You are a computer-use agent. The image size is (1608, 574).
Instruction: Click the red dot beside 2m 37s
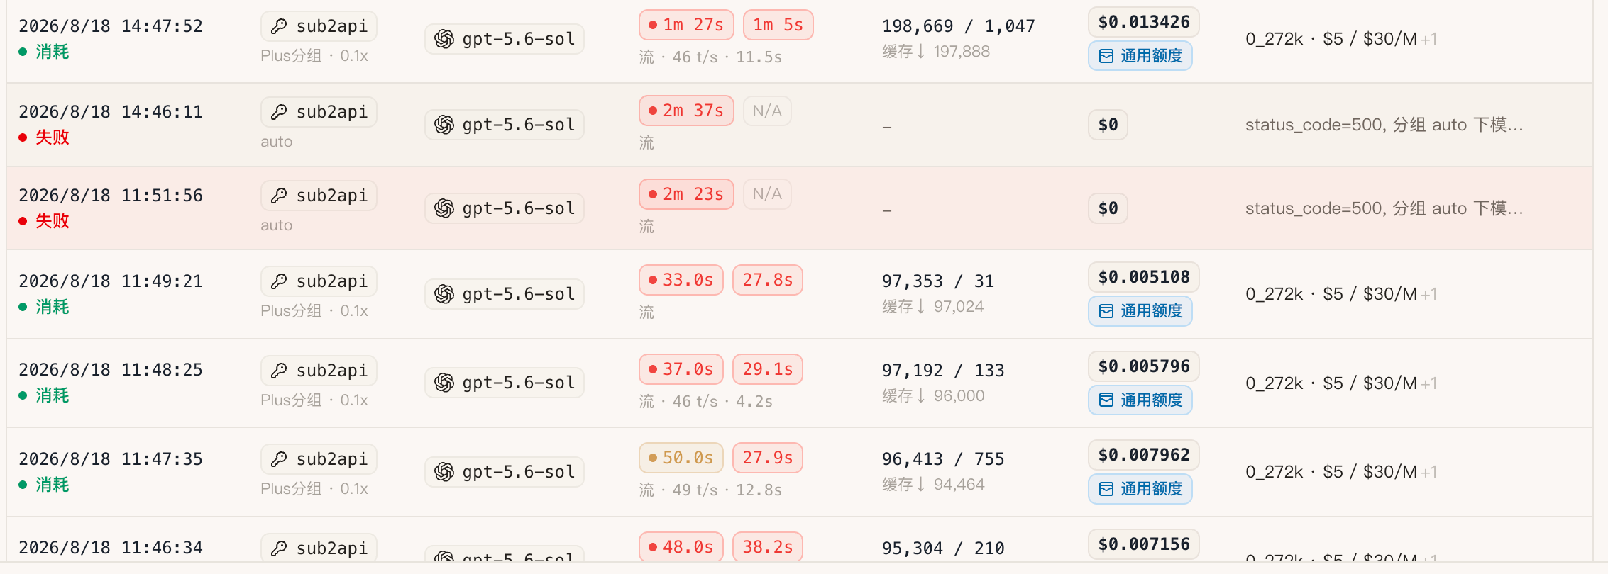pyautogui.click(x=653, y=111)
